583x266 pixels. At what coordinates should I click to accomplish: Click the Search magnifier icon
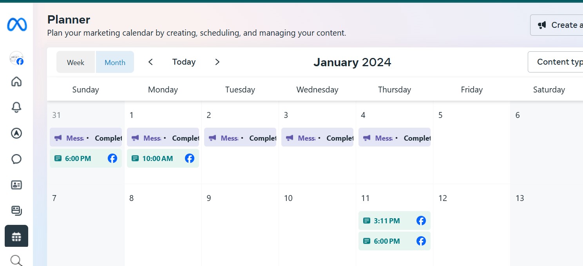pyautogui.click(x=16, y=260)
